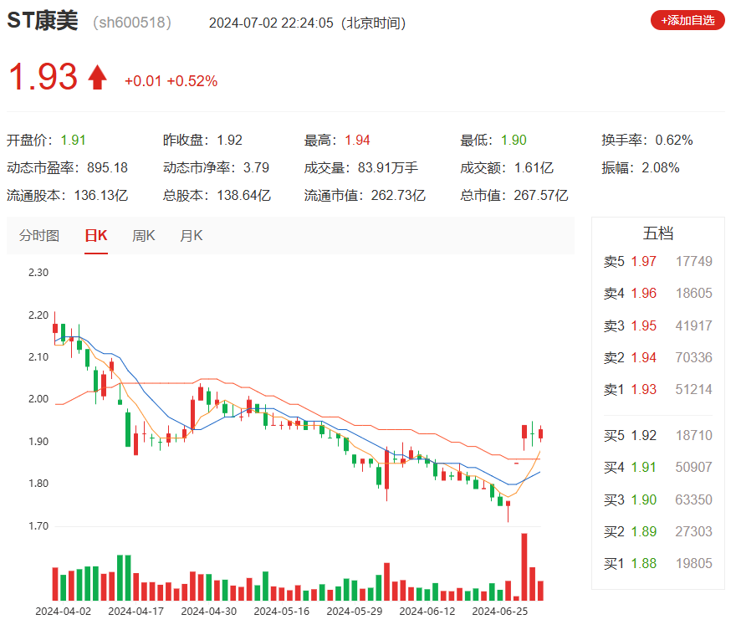
Task: Click the 2024-04-17 date axis label
Action: click(x=136, y=611)
